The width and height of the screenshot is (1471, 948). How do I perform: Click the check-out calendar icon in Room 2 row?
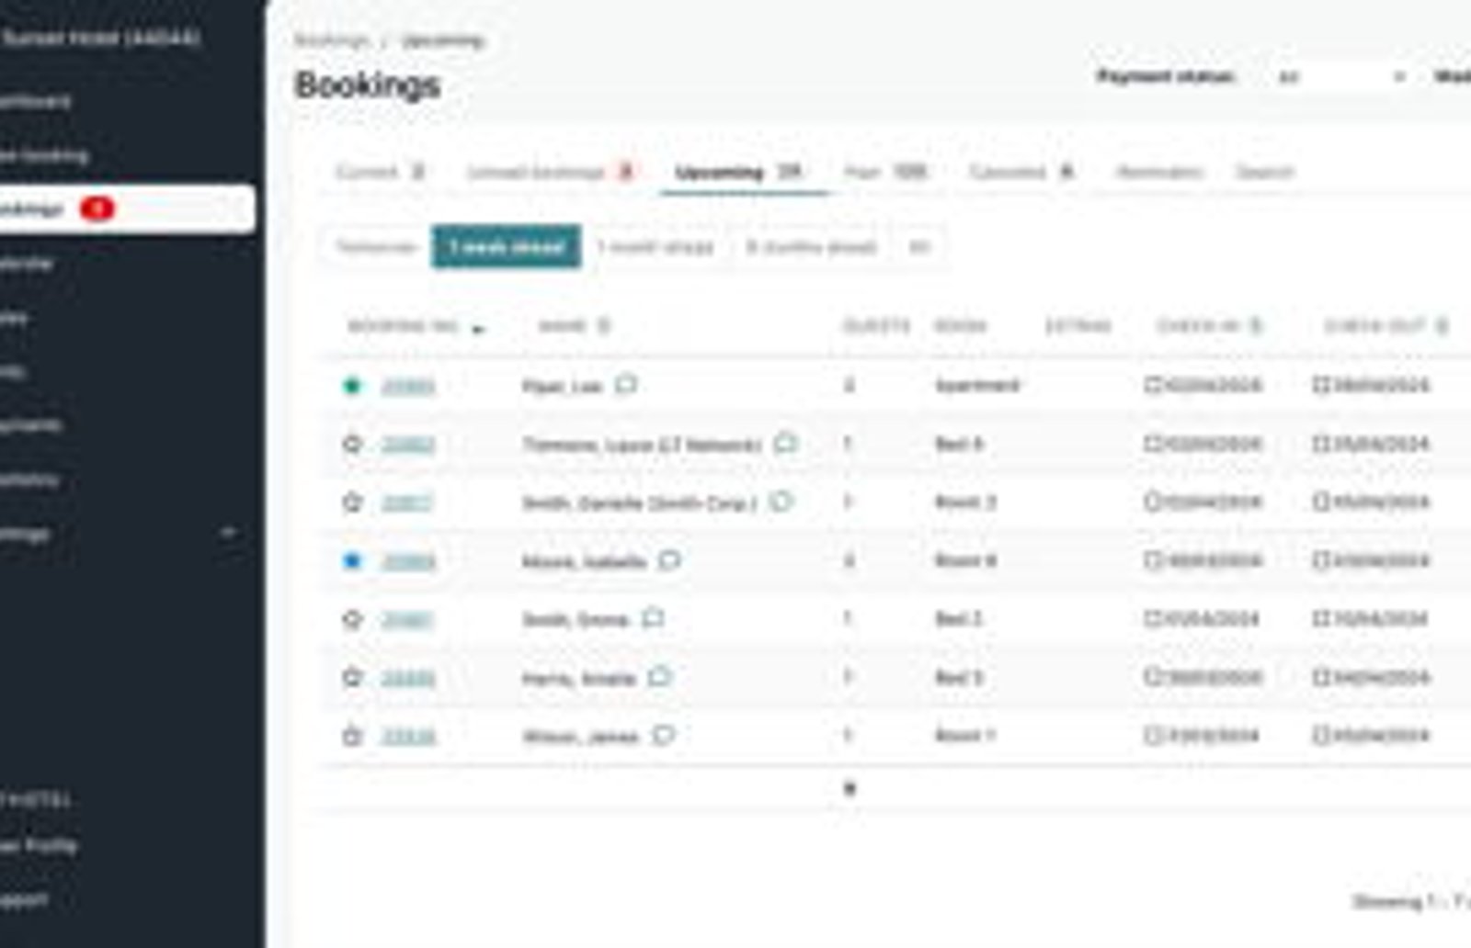coord(1321,502)
